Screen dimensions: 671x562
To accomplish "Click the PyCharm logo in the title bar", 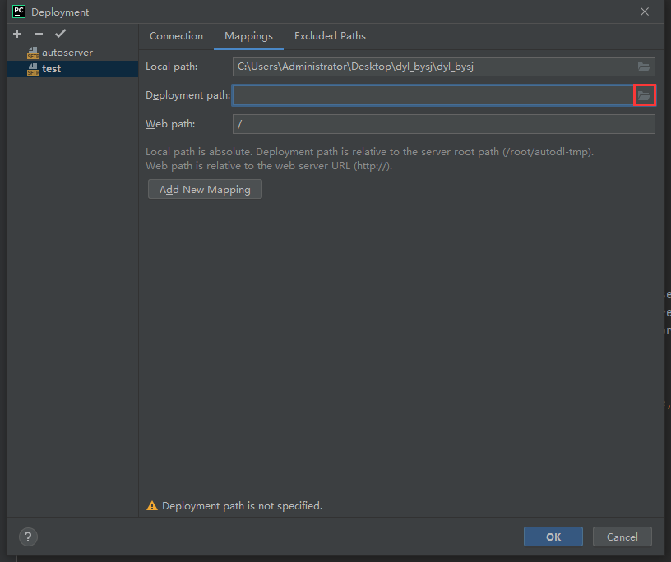I will tap(18, 12).
